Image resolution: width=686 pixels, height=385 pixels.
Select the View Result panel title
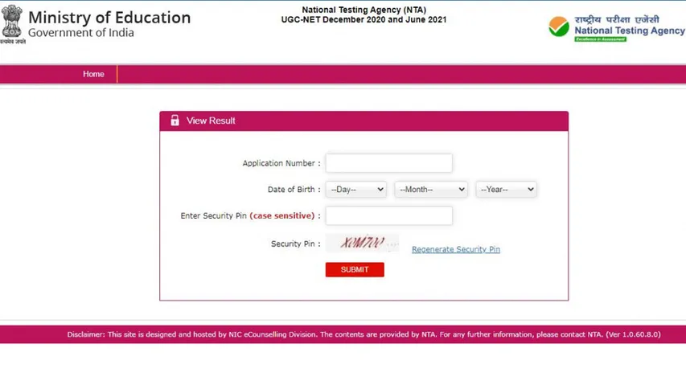pyautogui.click(x=211, y=121)
